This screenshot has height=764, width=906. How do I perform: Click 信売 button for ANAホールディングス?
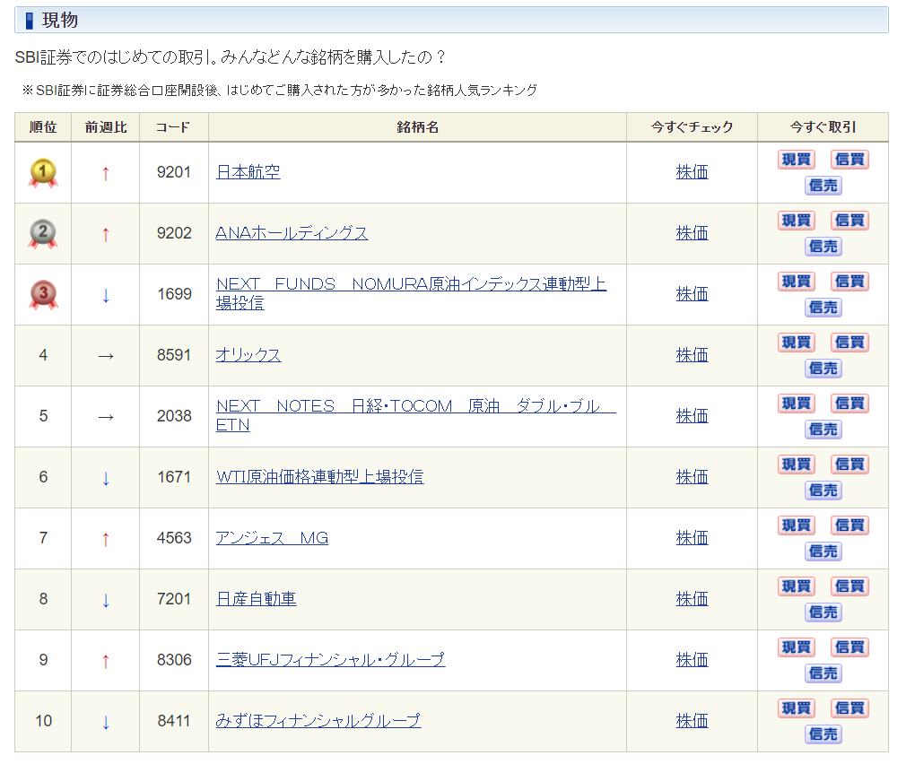823,247
